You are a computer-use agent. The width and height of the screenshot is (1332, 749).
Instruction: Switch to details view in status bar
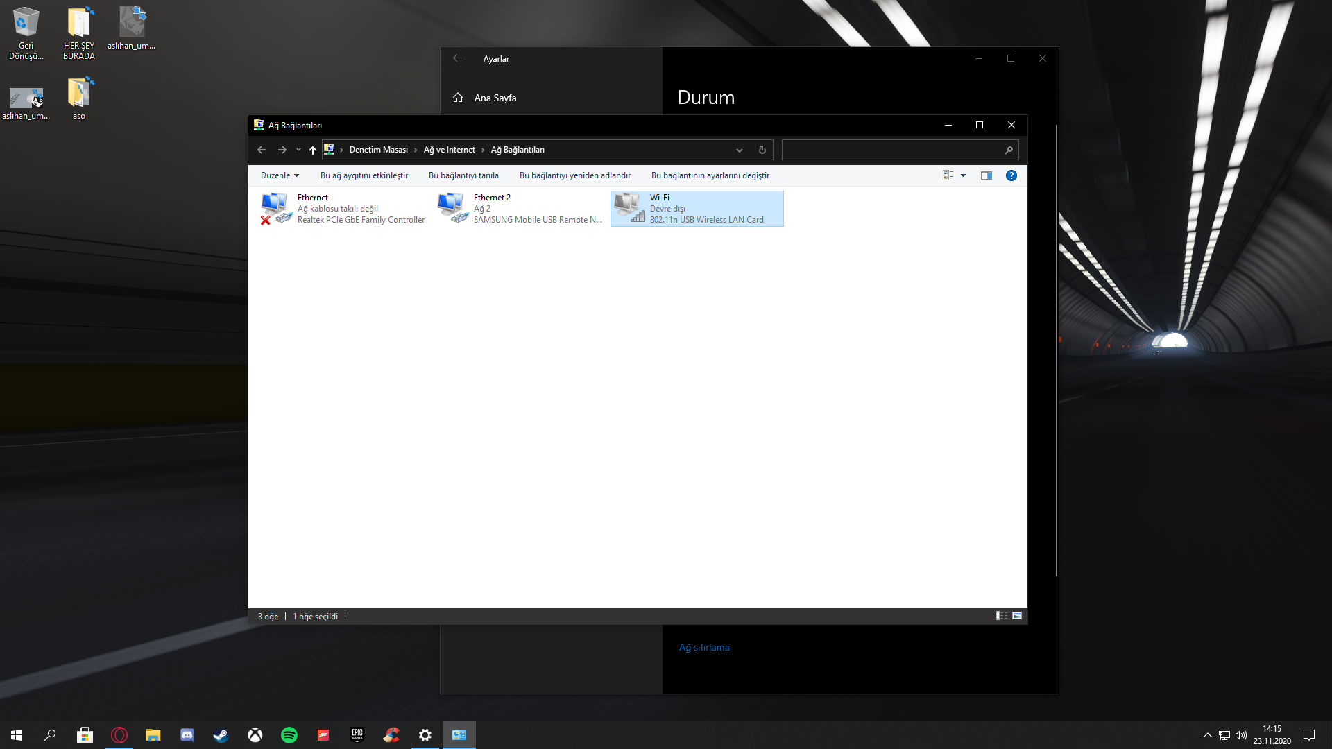point(1001,616)
